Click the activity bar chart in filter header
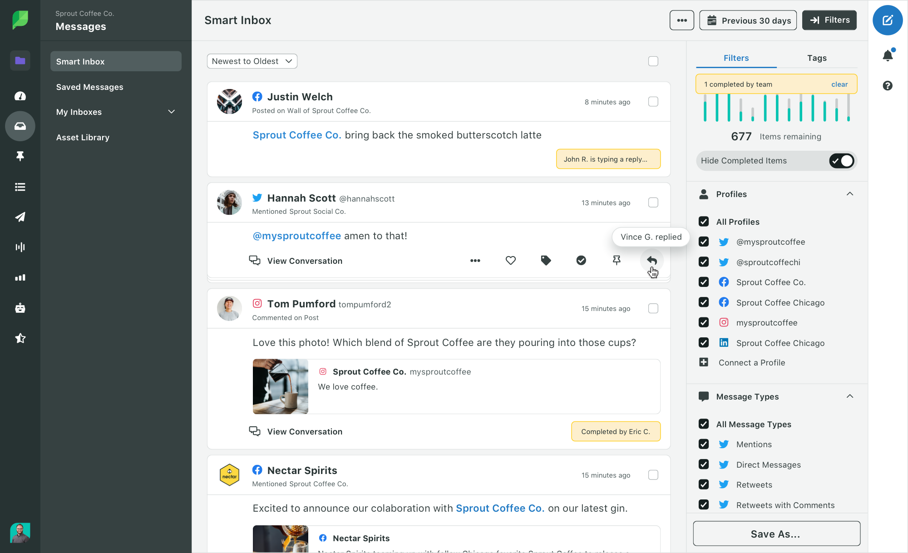The width and height of the screenshot is (908, 553). [x=776, y=110]
